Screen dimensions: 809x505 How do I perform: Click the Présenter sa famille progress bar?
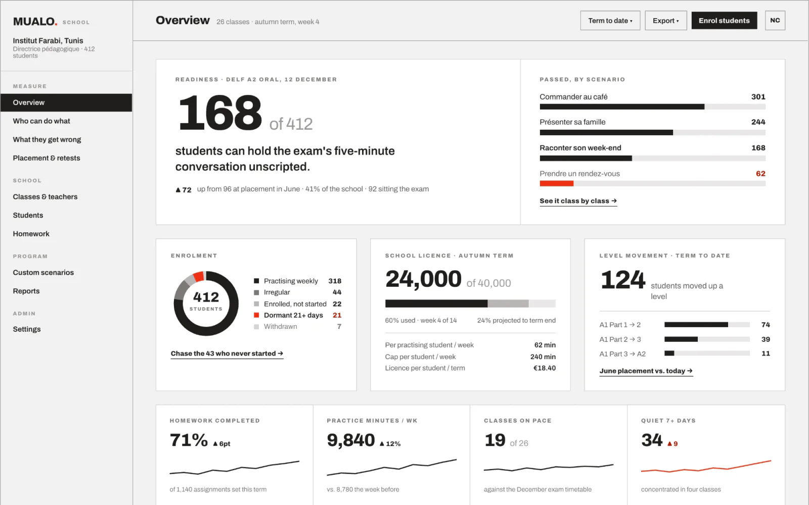(x=652, y=132)
